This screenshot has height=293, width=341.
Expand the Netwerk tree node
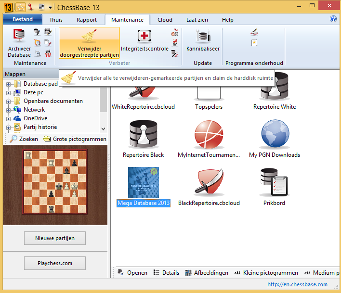[x=8, y=110]
